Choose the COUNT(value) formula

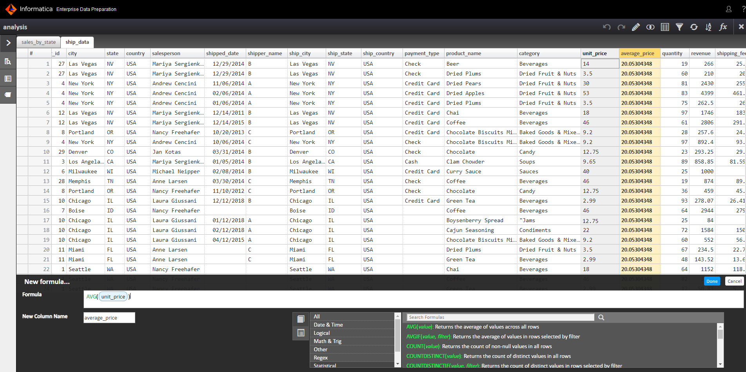(x=479, y=347)
